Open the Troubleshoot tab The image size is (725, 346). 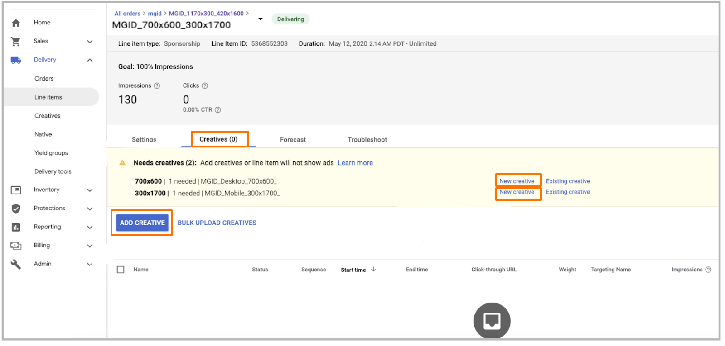(367, 140)
